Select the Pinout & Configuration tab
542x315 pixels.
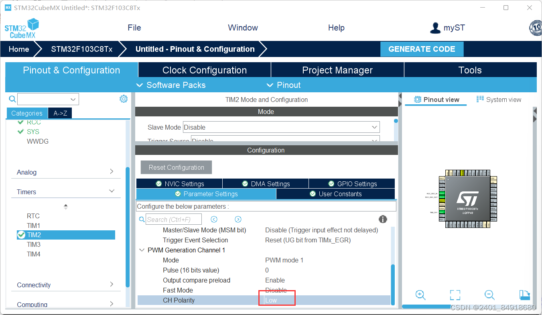point(71,70)
